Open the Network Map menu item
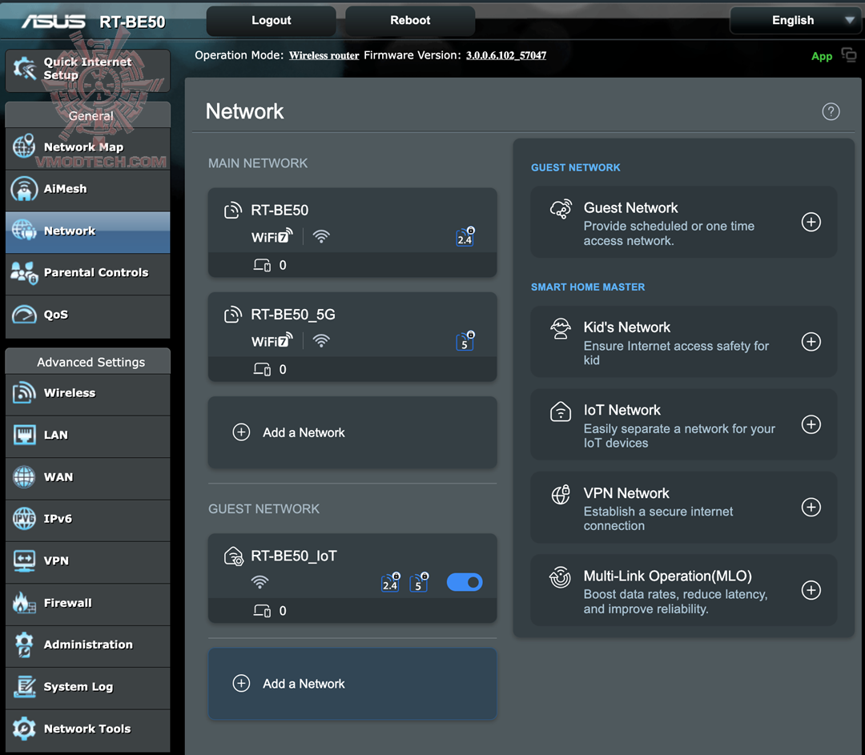865x755 pixels. pyautogui.click(x=88, y=148)
